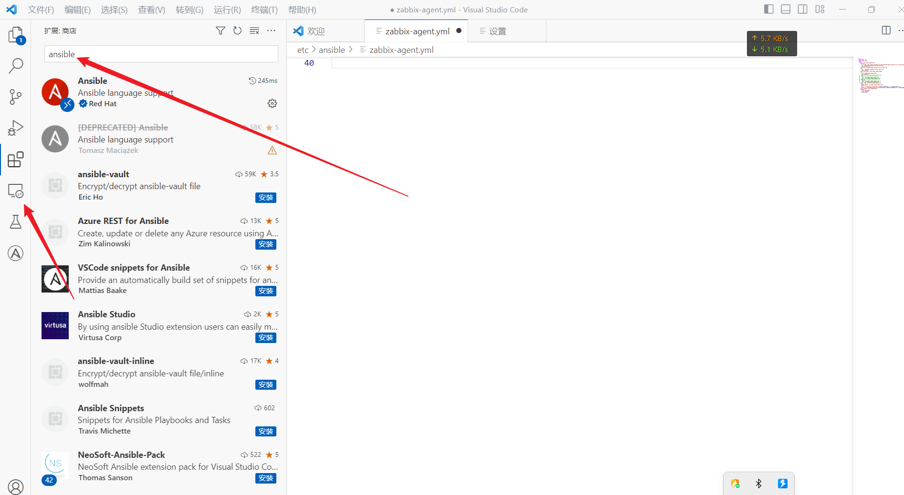
Task: Select the deprecated Ansible extension entry
Action: click(x=159, y=139)
